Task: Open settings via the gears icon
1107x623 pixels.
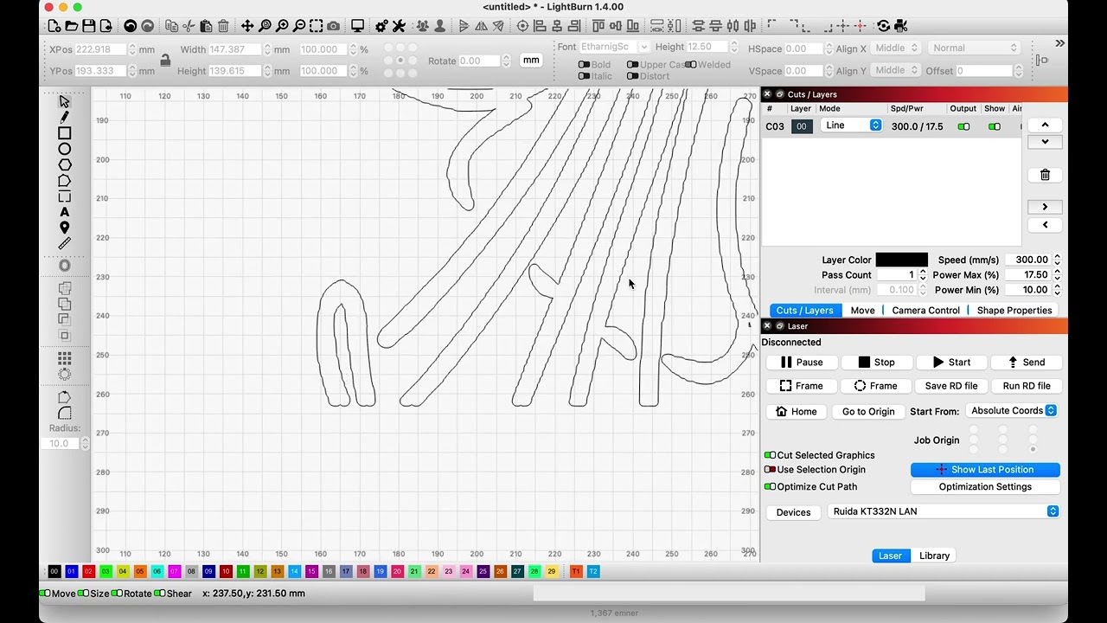Action: [x=381, y=26]
